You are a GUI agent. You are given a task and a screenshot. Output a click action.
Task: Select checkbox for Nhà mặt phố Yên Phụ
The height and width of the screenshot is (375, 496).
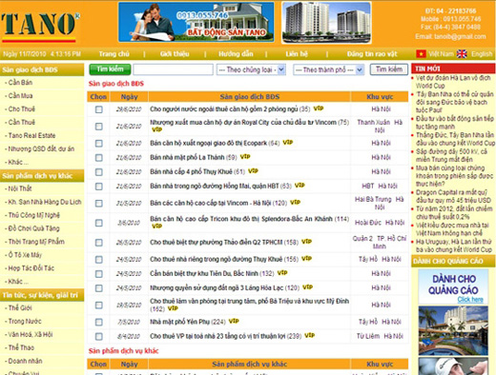point(99,322)
